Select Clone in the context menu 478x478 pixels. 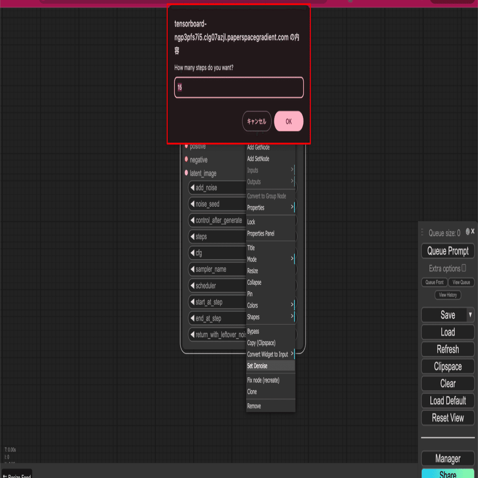pyautogui.click(x=270, y=392)
